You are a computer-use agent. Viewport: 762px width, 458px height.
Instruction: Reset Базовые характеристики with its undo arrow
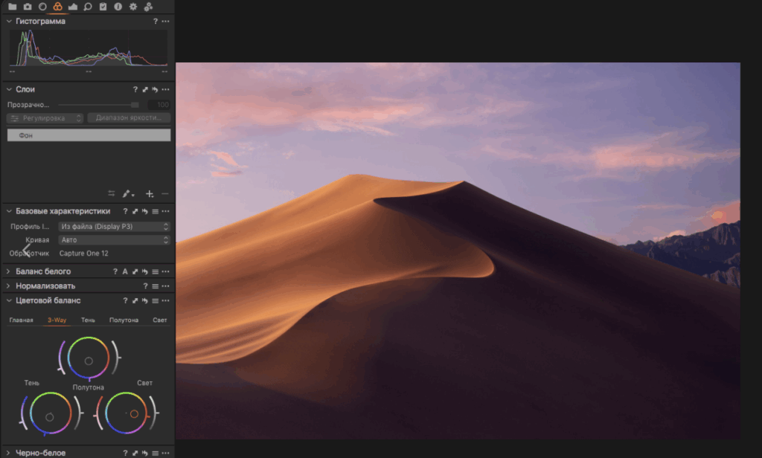(x=145, y=211)
